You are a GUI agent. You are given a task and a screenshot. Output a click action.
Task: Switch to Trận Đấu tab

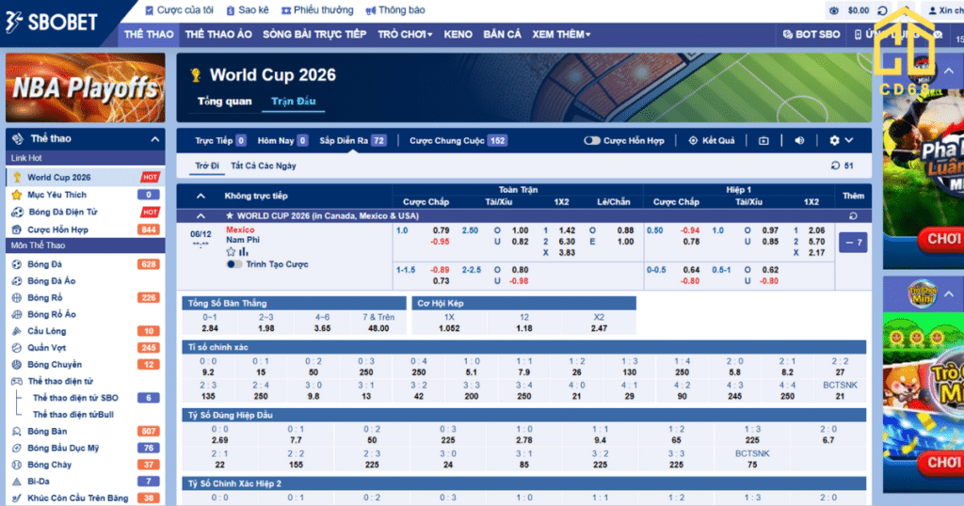point(294,102)
